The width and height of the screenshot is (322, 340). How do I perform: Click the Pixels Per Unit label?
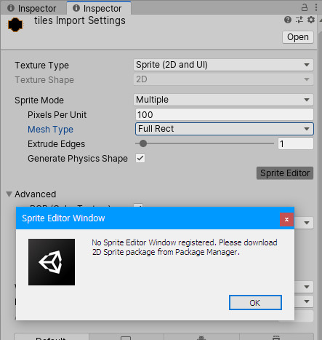click(57, 115)
